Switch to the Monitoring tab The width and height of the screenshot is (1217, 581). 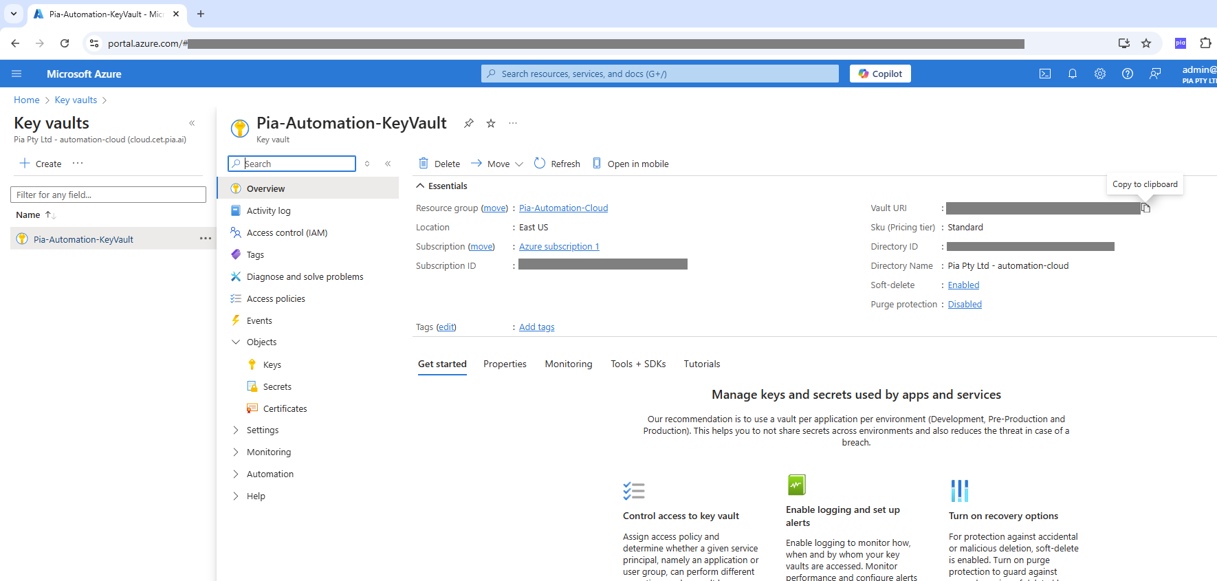[569, 364]
